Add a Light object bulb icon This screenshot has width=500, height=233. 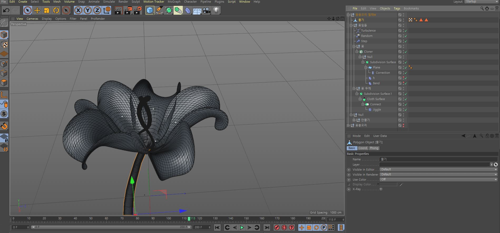click(x=216, y=11)
